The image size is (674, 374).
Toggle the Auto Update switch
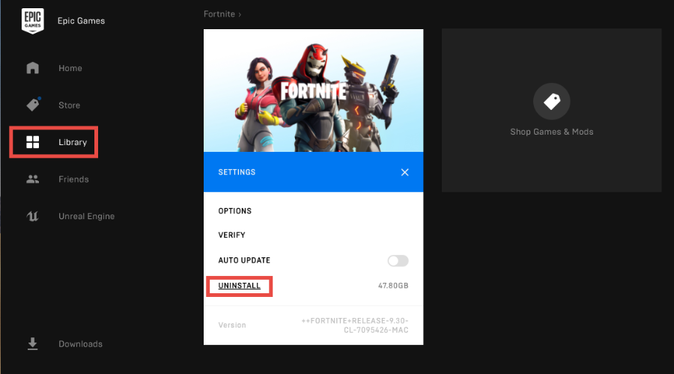[398, 260]
